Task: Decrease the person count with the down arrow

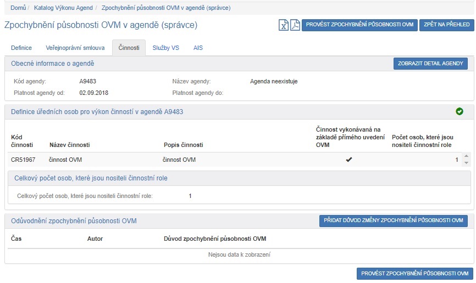Action: [x=467, y=163]
